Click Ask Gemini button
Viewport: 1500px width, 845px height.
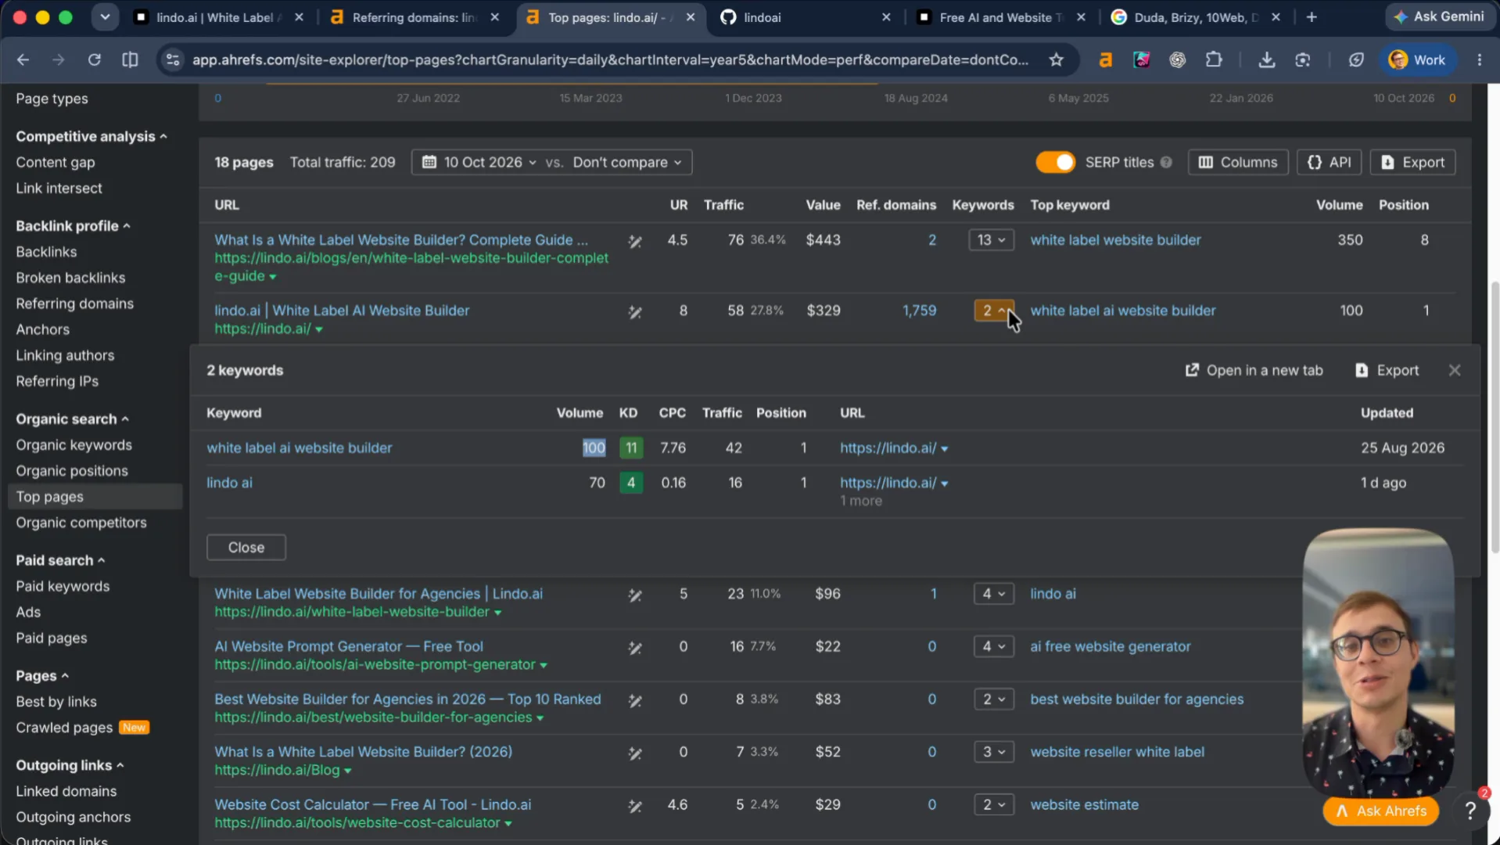coord(1438,16)
